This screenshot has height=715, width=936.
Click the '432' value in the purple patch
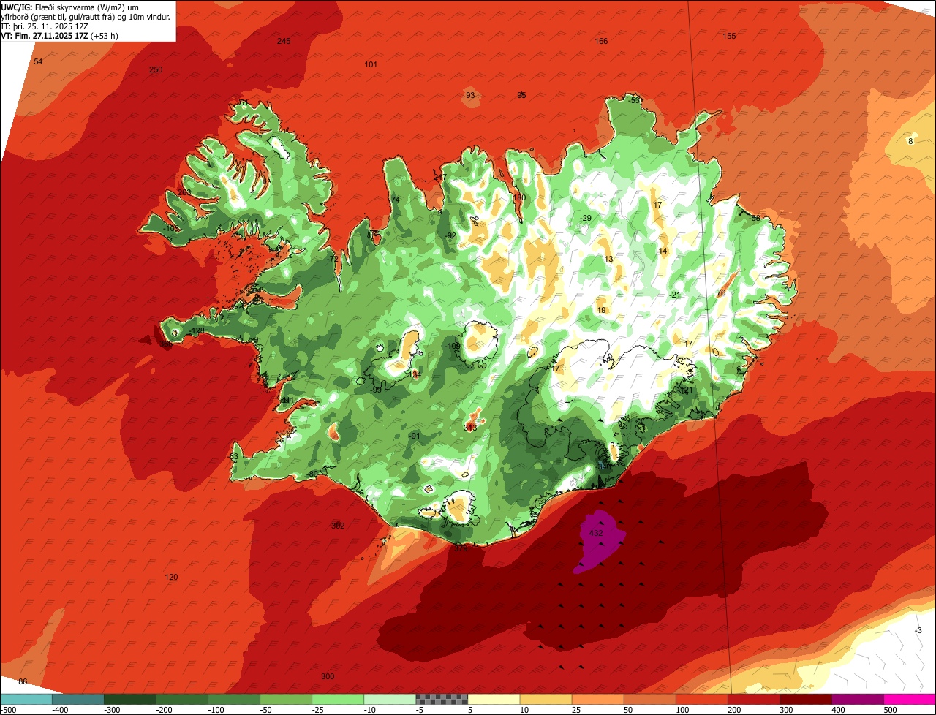pyautogui.click(x=596, y=534)
